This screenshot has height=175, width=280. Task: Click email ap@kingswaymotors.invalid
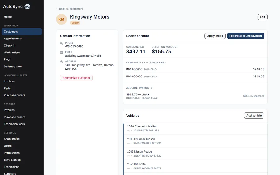pos(83,56)
